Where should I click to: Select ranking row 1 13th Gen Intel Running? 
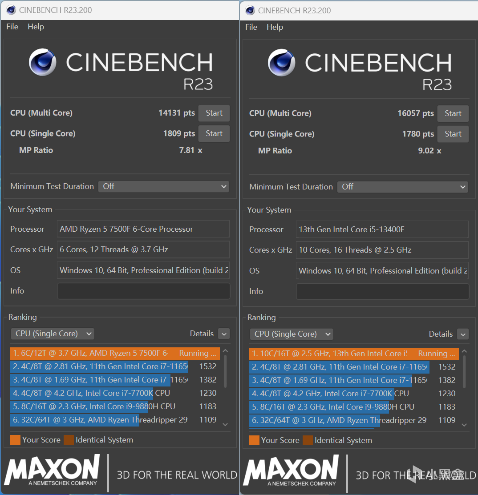(354, 354)
